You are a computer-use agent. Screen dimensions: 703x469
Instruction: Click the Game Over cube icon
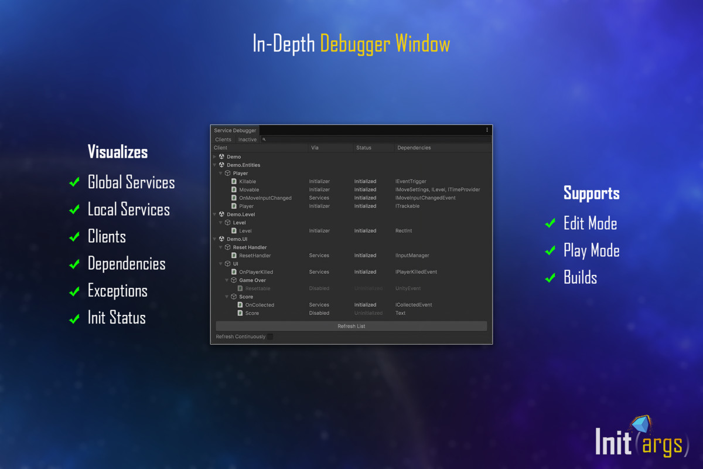(234, 280)
